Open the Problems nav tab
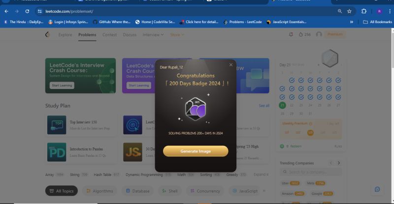 point(87,34)
